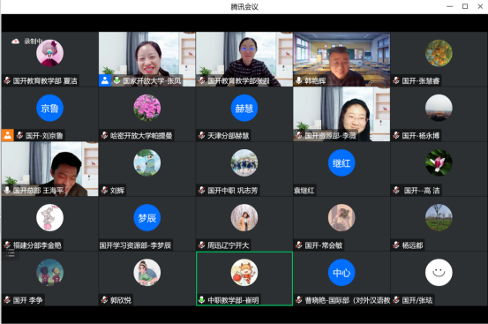Select video feed of 国开总部 王海平
488x324 pixels.
pyautogui.click(x=49, y=169)
